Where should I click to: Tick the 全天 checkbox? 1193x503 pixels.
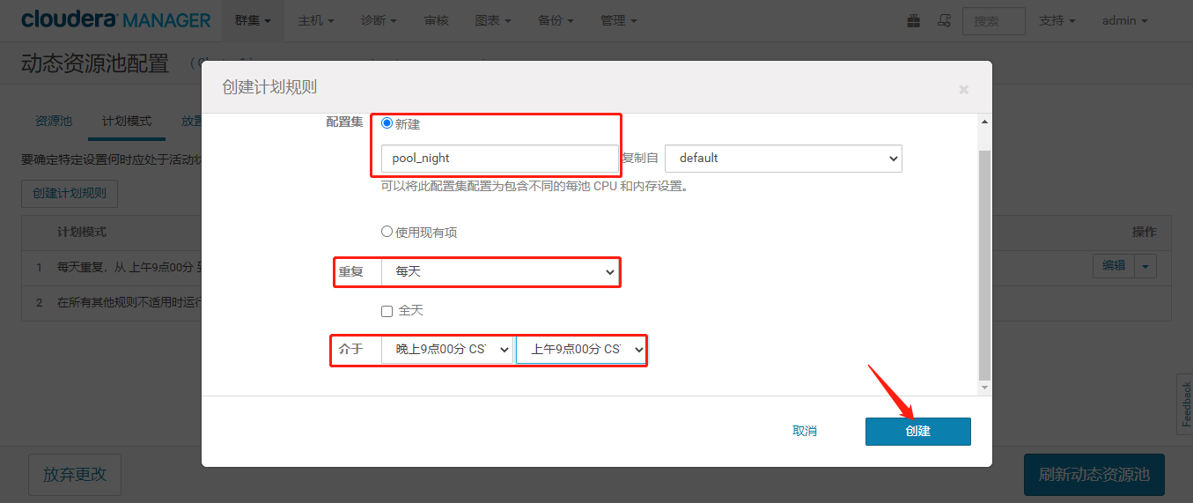pos(387,311)
